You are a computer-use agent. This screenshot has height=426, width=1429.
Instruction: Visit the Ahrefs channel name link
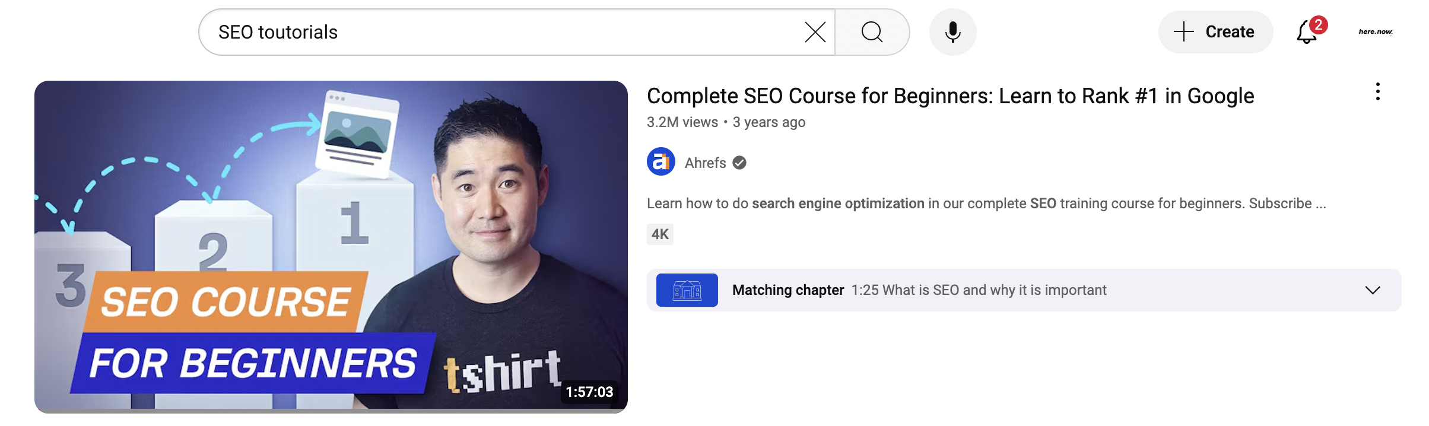click(705, 163)
